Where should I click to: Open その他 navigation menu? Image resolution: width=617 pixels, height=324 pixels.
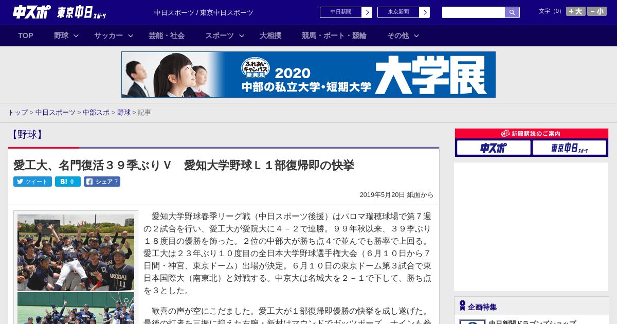click(398, 35)
